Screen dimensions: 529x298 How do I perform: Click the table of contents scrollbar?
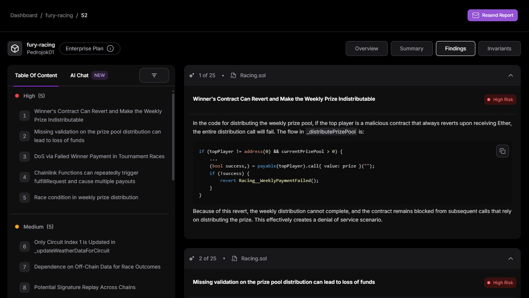click(173, 137)
